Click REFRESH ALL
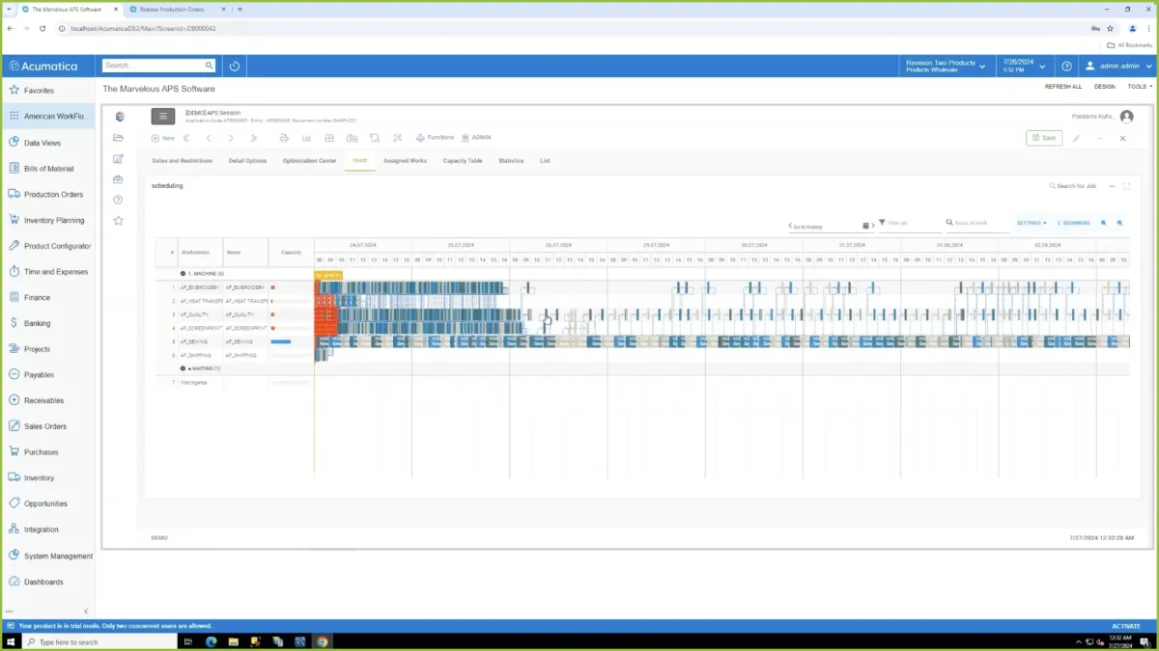The width and height of the screenshot is (1159, 651). 1063,87
